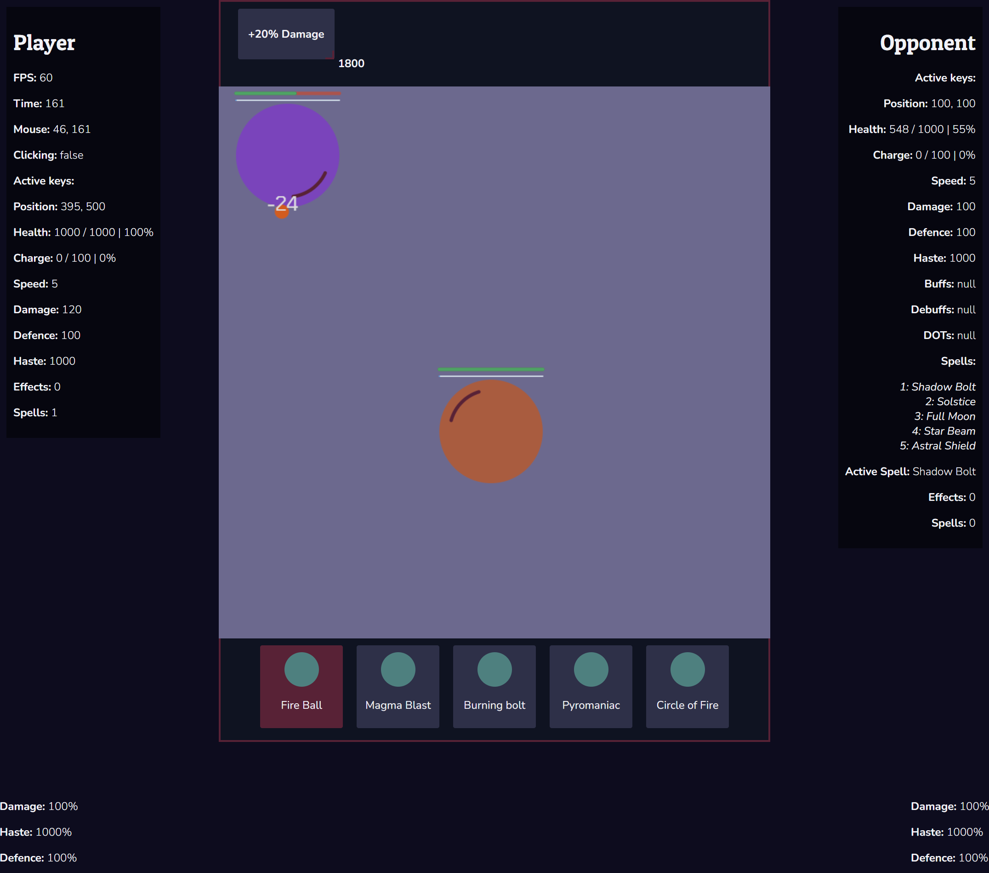989x873 pixels.
Task: Click the small orange fireball projectile
Action: point(281,213)
